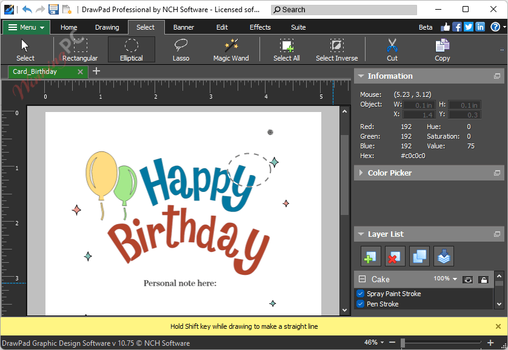Uncheck the Spray Paint Stroke item
Viewport: 508px width, 350px height.
(360, 294)
